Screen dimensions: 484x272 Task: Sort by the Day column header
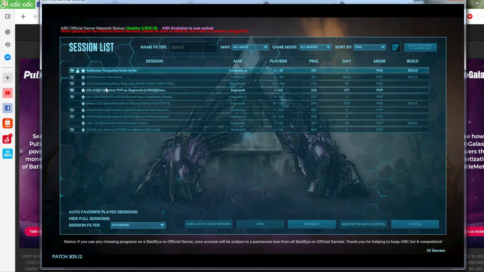pyautogui.click(x=347, y=61)
